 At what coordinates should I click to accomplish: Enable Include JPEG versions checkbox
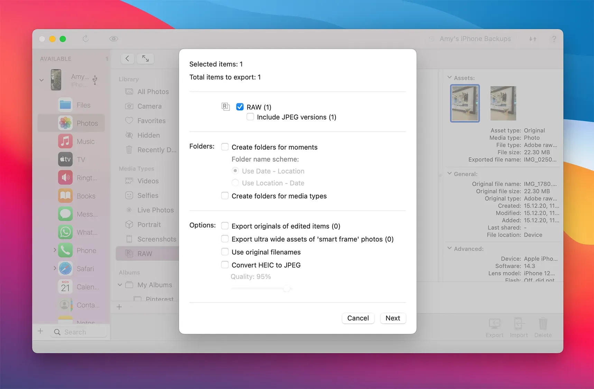point(250,117)
